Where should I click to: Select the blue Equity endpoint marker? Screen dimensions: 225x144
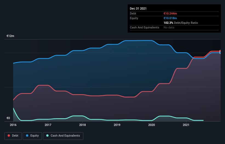(220, 53)
